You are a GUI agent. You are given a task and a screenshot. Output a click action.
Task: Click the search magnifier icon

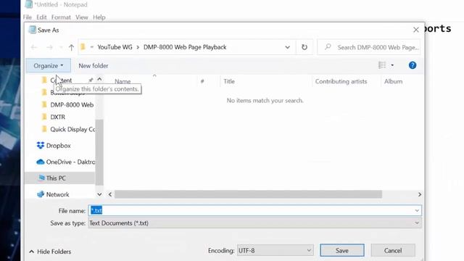pyautogui.click(x=328, y=46)
